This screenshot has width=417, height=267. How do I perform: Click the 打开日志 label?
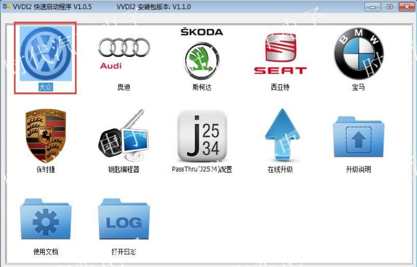pos(124,252)
